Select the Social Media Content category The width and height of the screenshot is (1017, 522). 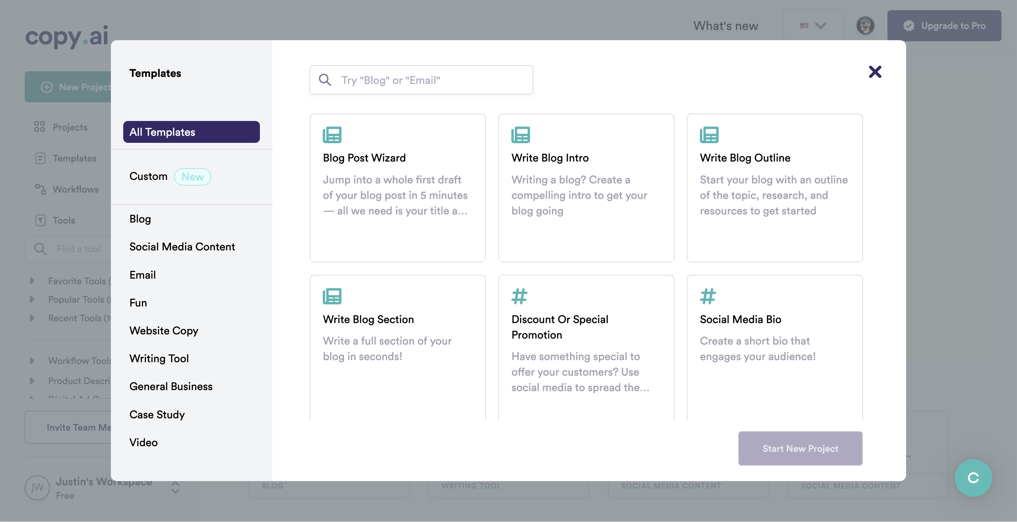pos(182,247)
